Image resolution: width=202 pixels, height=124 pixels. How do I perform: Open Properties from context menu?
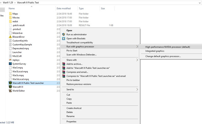pyautogui.click(x=71, y=121)
